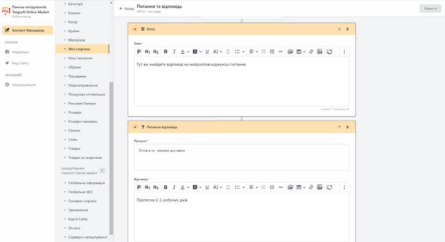The image size is (445, 242).
Task: Open font color picker in Опис toolbar
Action: [185, 52]
